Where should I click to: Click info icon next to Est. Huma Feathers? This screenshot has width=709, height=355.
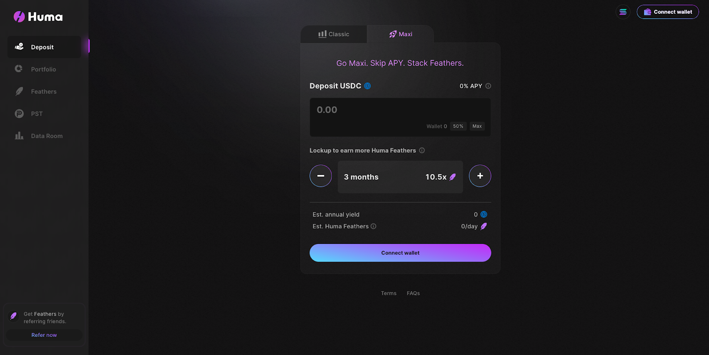pos(374,226)
